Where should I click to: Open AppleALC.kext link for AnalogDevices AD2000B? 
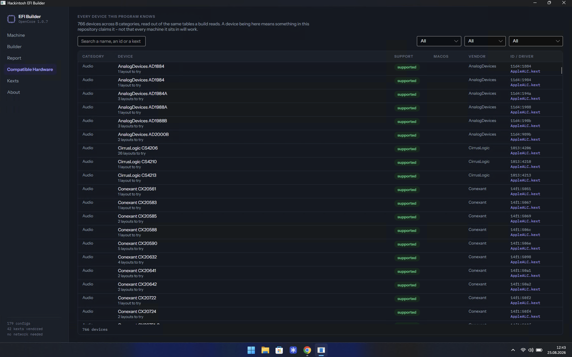click(525, 140)
